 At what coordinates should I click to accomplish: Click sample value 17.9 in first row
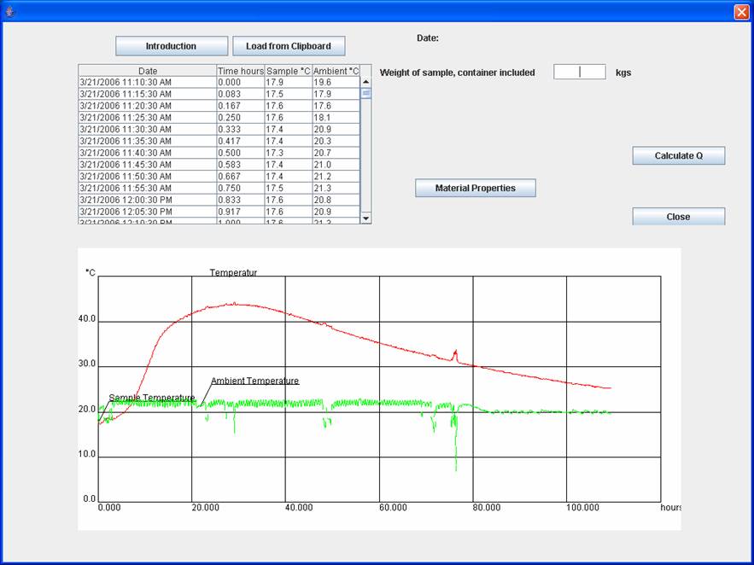(289, 82)
